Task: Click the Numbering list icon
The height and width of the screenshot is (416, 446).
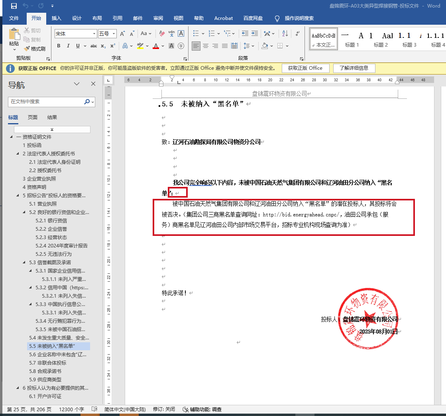Action: tap(212, 33)
